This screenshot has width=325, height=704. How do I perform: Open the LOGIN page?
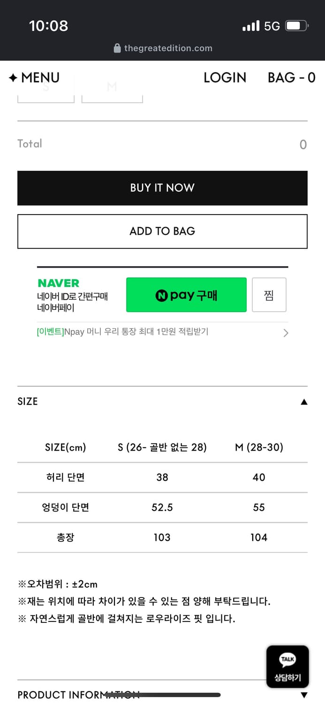point(225,78)
